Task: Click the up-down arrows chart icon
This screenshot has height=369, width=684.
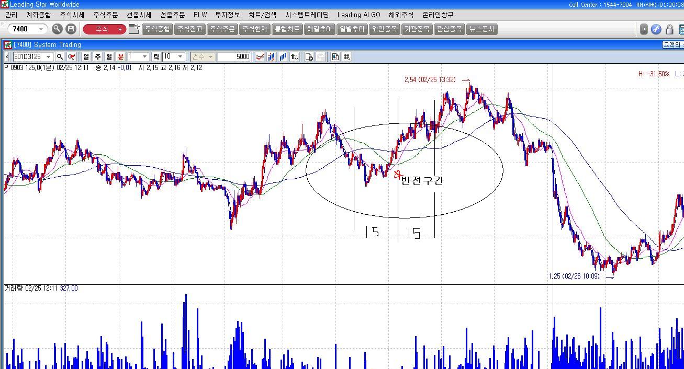Action: [x=295, y=56]
